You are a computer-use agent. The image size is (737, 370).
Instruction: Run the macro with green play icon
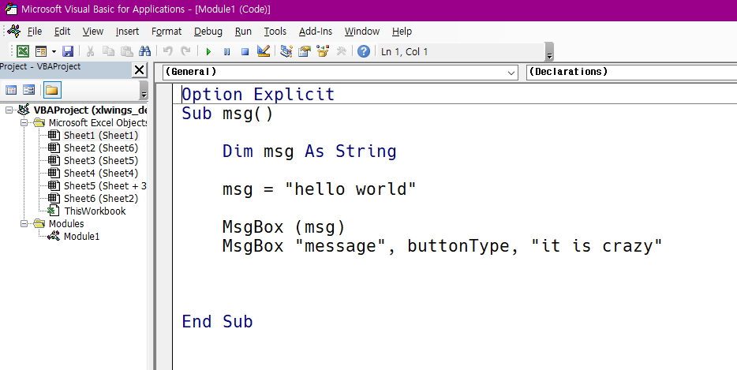coord(208,52)
